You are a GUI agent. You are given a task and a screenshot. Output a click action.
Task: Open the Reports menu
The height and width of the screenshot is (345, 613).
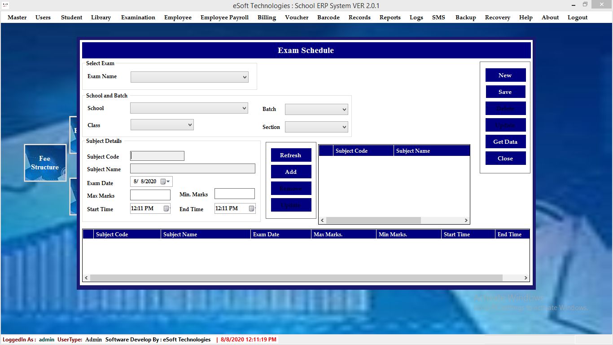point(390,18)
